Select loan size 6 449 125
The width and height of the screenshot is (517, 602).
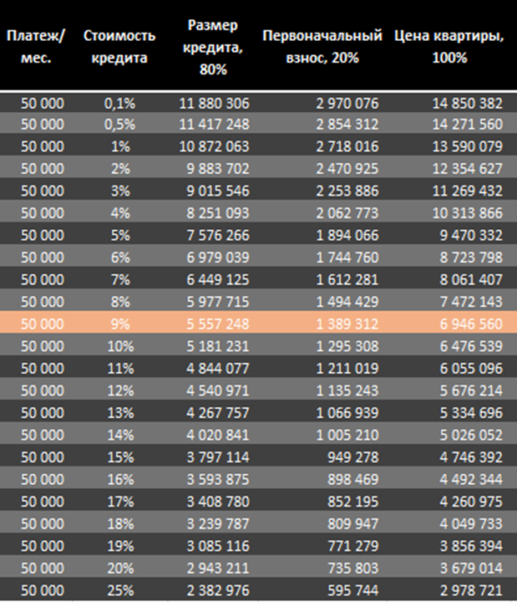pyautogui.click(x=218, y=280)
